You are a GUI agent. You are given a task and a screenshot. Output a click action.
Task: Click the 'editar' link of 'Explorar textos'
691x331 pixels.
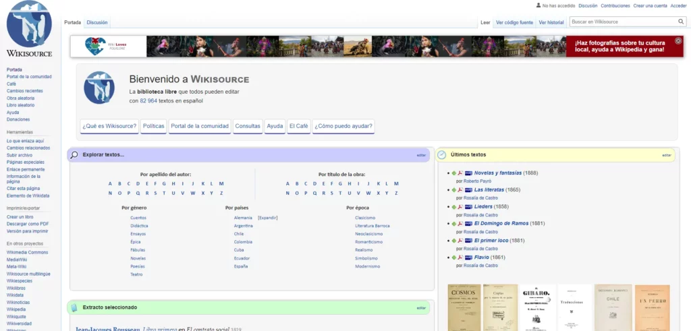(421, 155)
